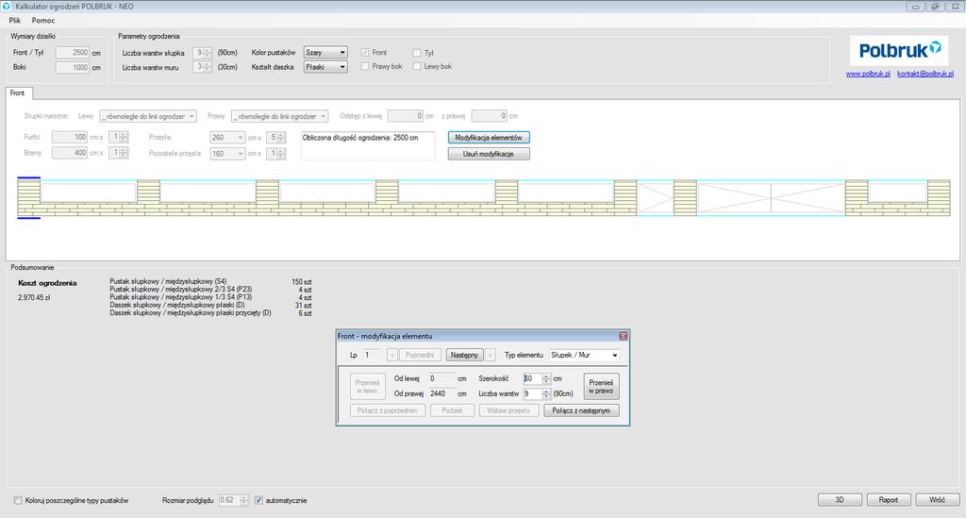Open the Kolor pustaków dropdown
This screenshot has width=966, height=518.
point(325,52)
